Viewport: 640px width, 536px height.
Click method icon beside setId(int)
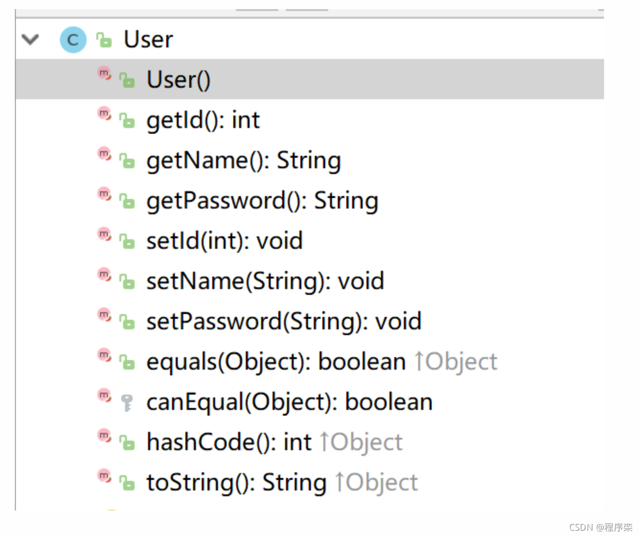coord(104,234)
